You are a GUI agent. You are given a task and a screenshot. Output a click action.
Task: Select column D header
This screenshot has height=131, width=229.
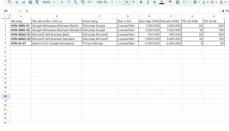pos(128,16)
